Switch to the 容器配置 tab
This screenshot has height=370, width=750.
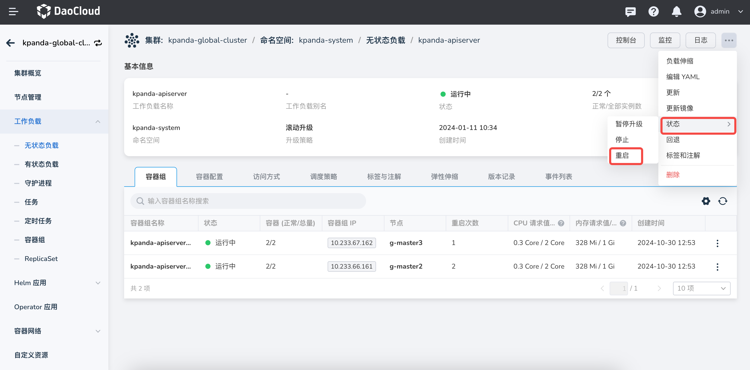(x=209, y=177)
